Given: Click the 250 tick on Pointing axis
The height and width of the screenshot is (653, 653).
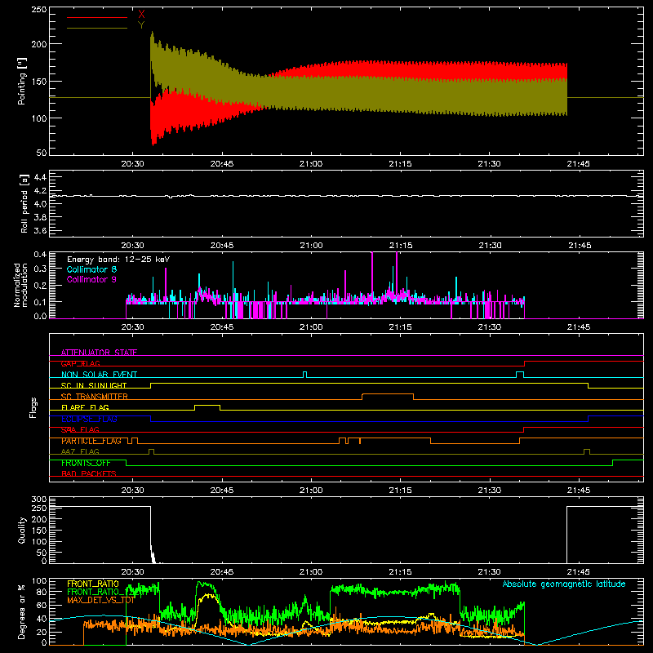Looking at the screenshot, I should [38, 9].
